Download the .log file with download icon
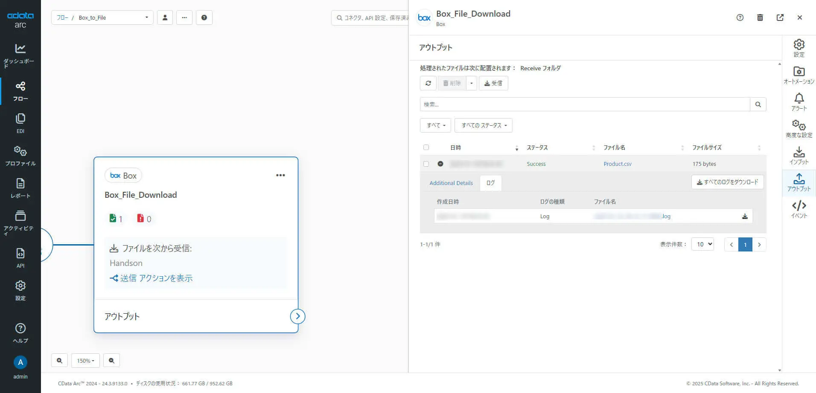Image resolution: width=816 pixels, height=393 pixels. (x=745, y=216)
